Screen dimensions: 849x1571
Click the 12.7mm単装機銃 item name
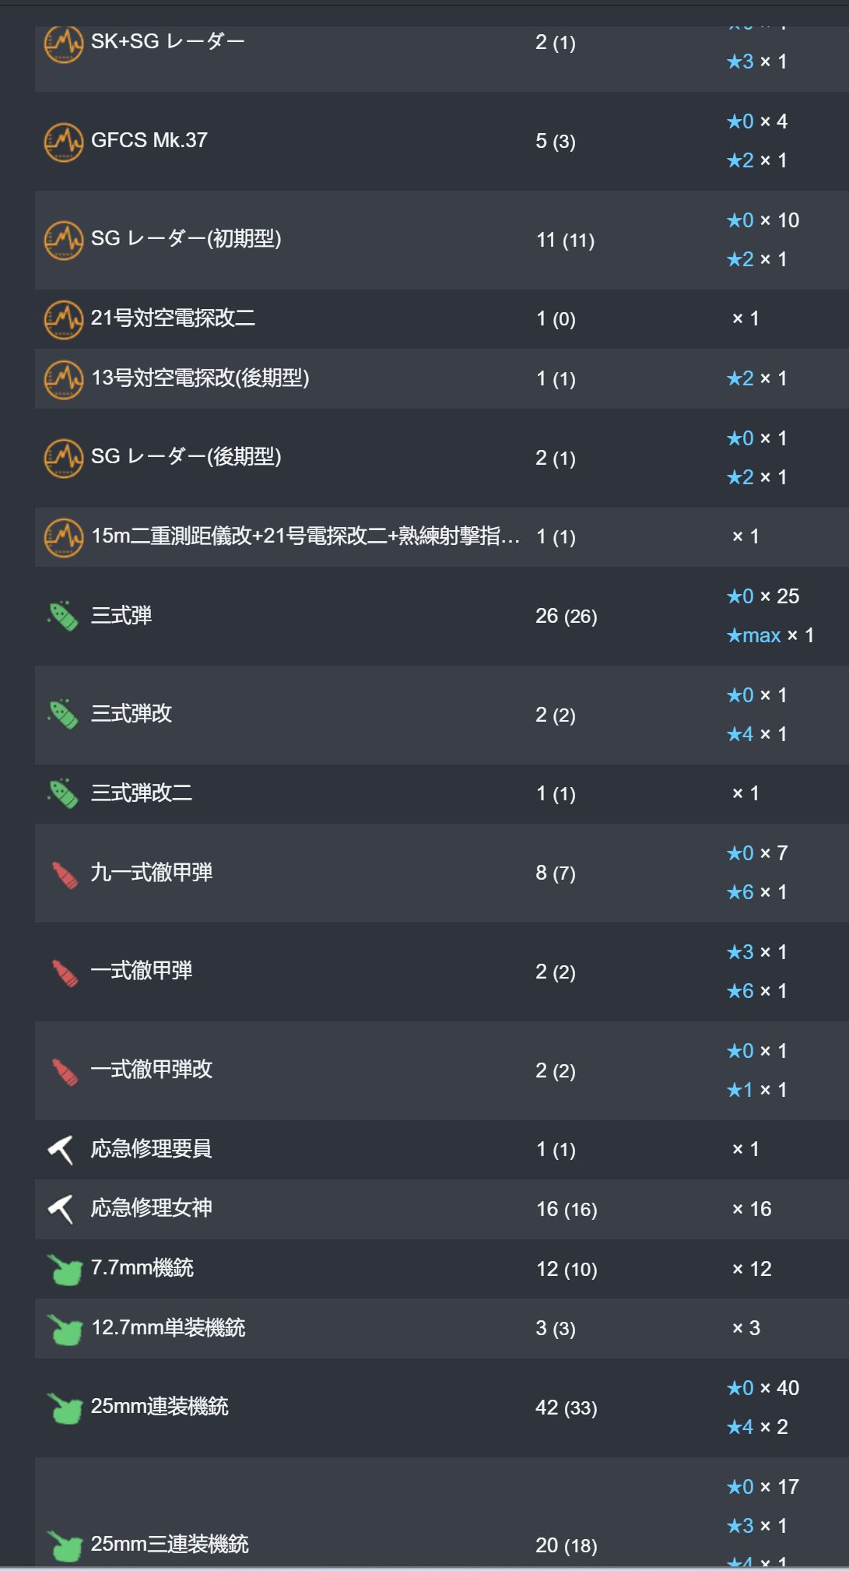tap(168, 1327)
